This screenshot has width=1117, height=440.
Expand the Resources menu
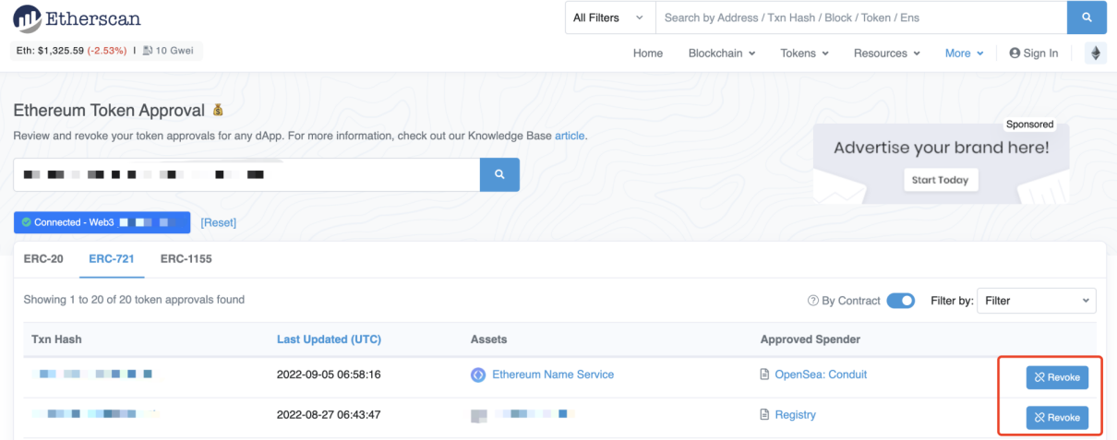pos(886,54)
